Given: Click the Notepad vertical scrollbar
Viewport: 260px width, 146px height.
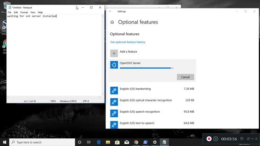Looking at the screenshot, I should pyautogui.click(x=103, y=55).
